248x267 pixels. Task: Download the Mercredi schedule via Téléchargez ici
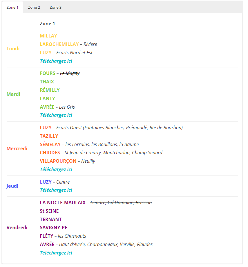coord(56,169)
